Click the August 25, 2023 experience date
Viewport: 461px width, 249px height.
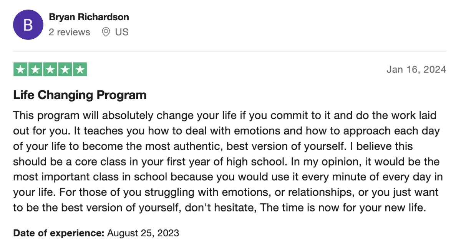tap(143, 233)
